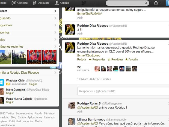The height and width of the screenshot is (127, 169).
Task: Open the Conecta tab
Action: click(20, 3)
